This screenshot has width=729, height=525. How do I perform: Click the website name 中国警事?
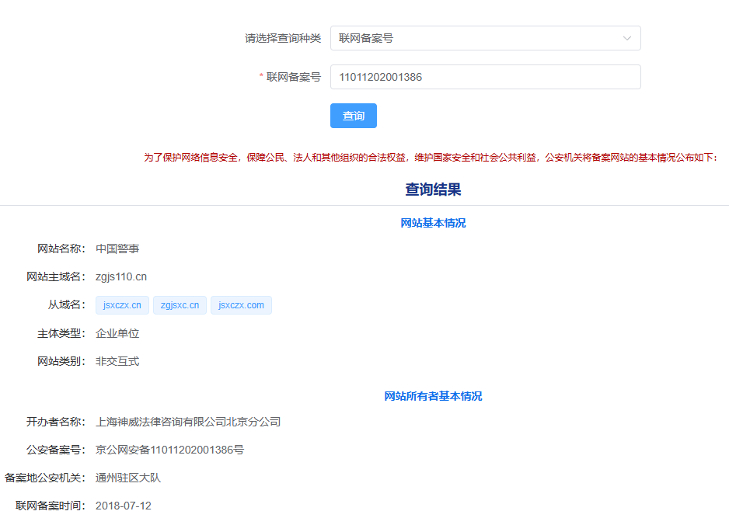117,249
